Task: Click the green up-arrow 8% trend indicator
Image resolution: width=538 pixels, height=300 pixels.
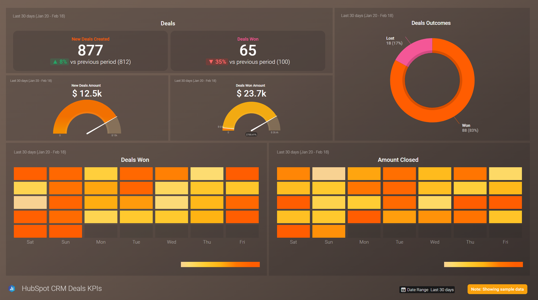Action: [59, 62]
